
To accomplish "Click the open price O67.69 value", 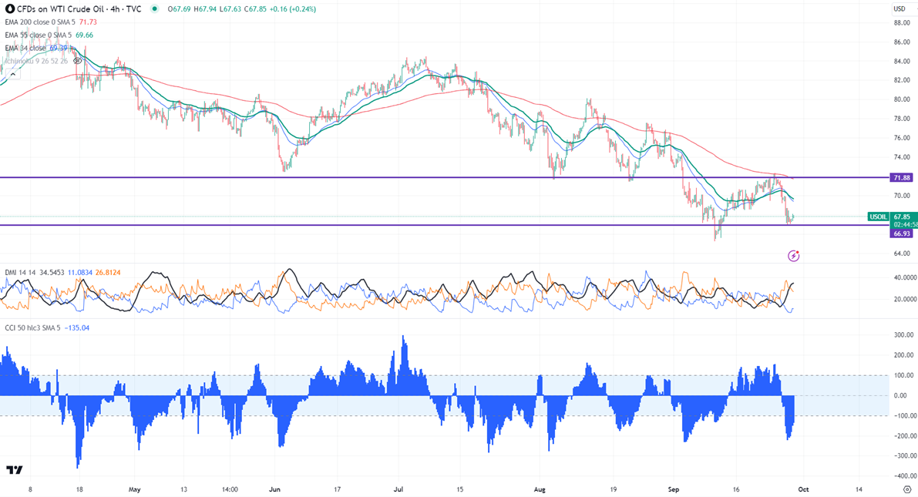I will pos(180,8).
